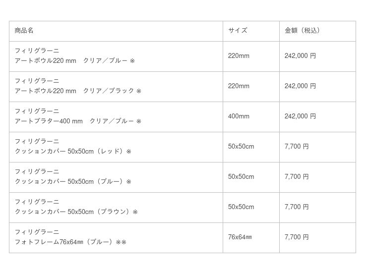367x273 pixels.
Task: Click 220mm size in ブルー bowl row
Action: point(239,56)
